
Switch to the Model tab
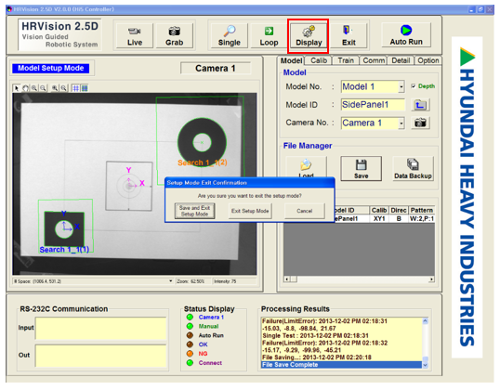point(291,60)
